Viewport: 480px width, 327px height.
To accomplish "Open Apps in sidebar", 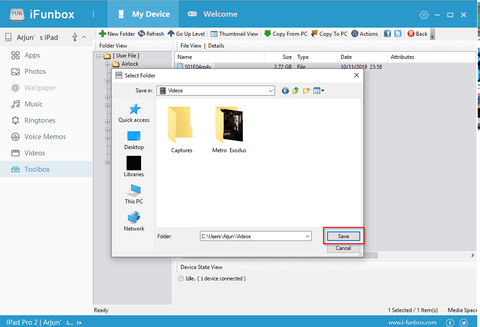I will pyautogui.click(x=46, y=55).
